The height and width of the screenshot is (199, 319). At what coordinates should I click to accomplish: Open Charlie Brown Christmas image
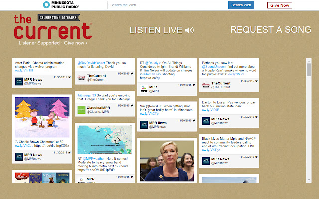click(x=42, y=117)
